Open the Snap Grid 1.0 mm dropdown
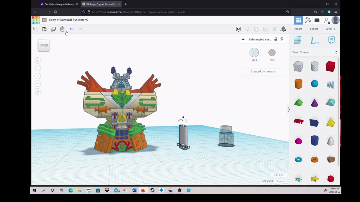 click(280, 181)
